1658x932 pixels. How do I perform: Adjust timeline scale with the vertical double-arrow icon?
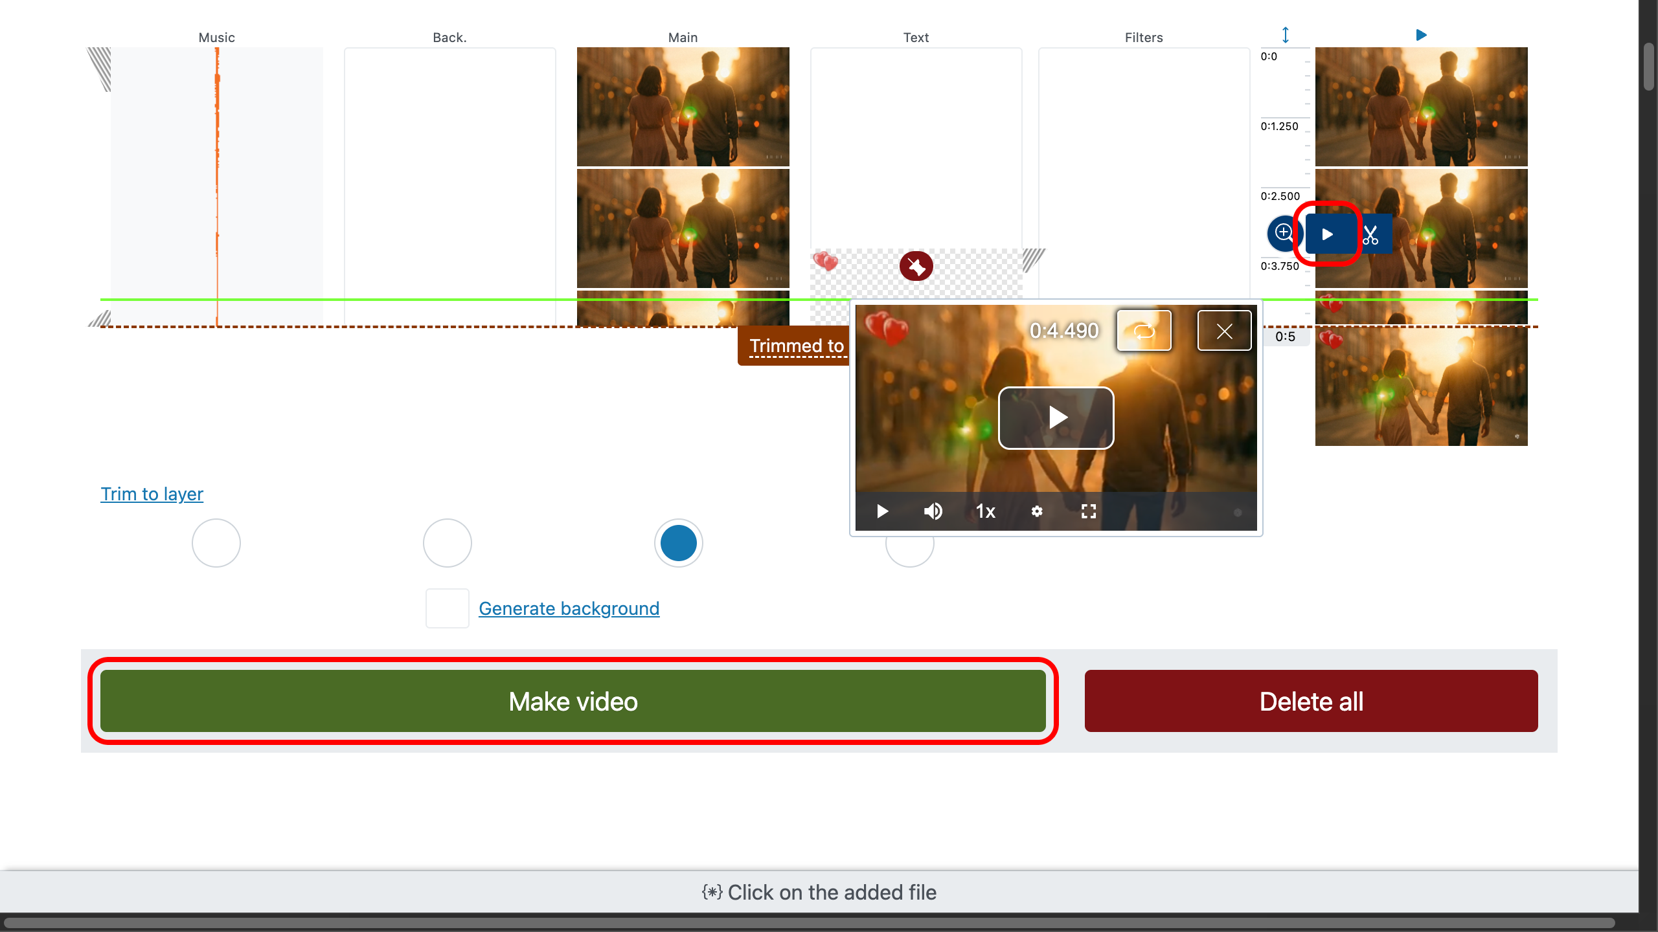click(1285, 35)
